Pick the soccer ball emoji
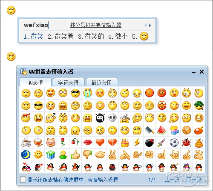 point(174,143)
